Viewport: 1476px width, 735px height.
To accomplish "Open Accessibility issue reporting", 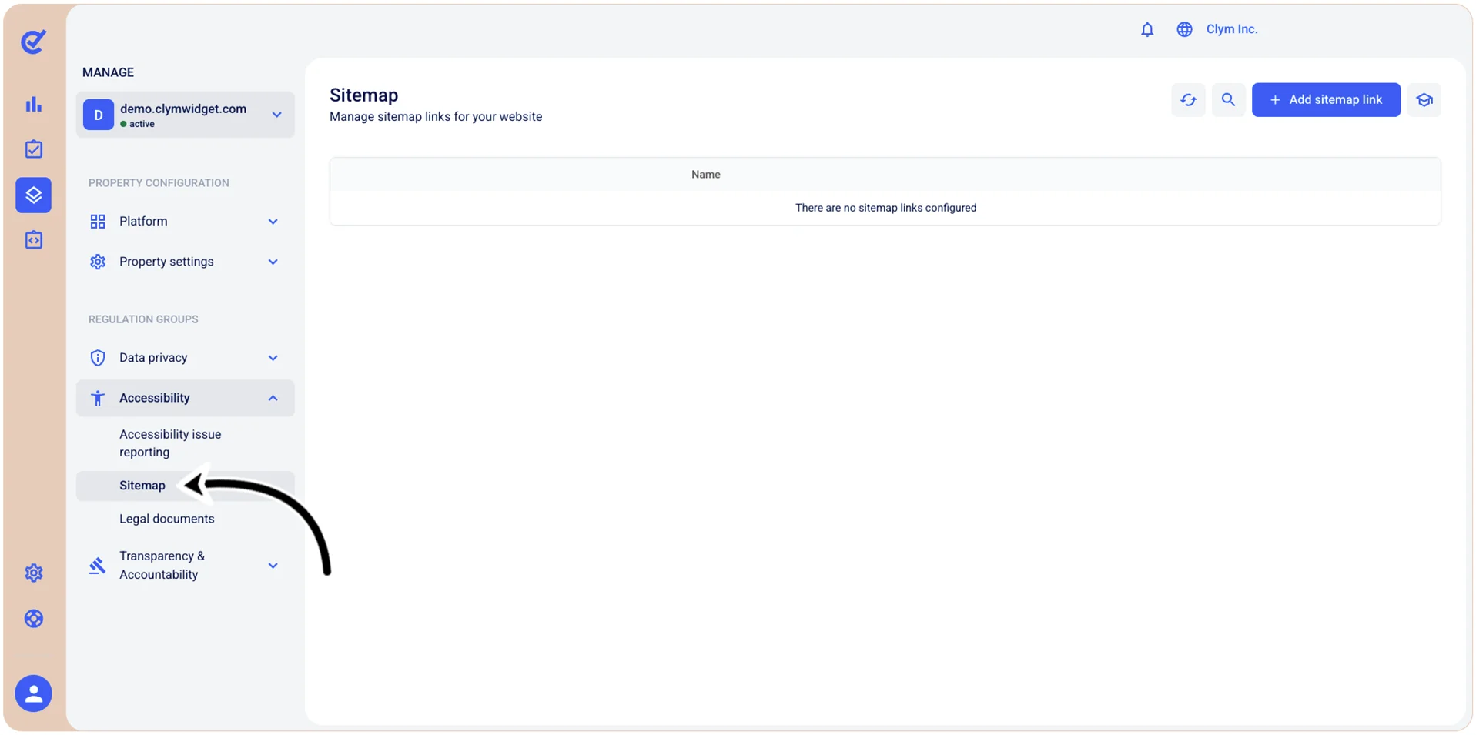I will click(x=170, y=443).
